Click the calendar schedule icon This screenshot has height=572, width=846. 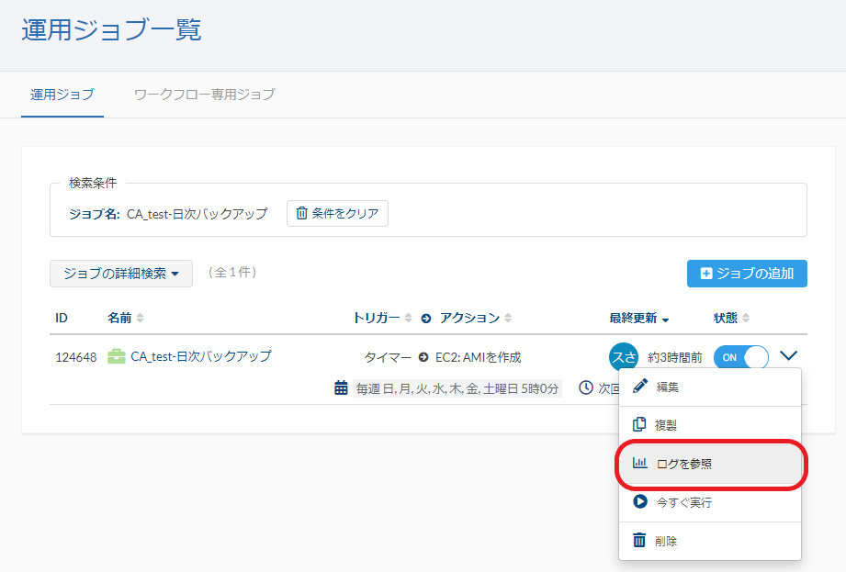tap(341, 387)
